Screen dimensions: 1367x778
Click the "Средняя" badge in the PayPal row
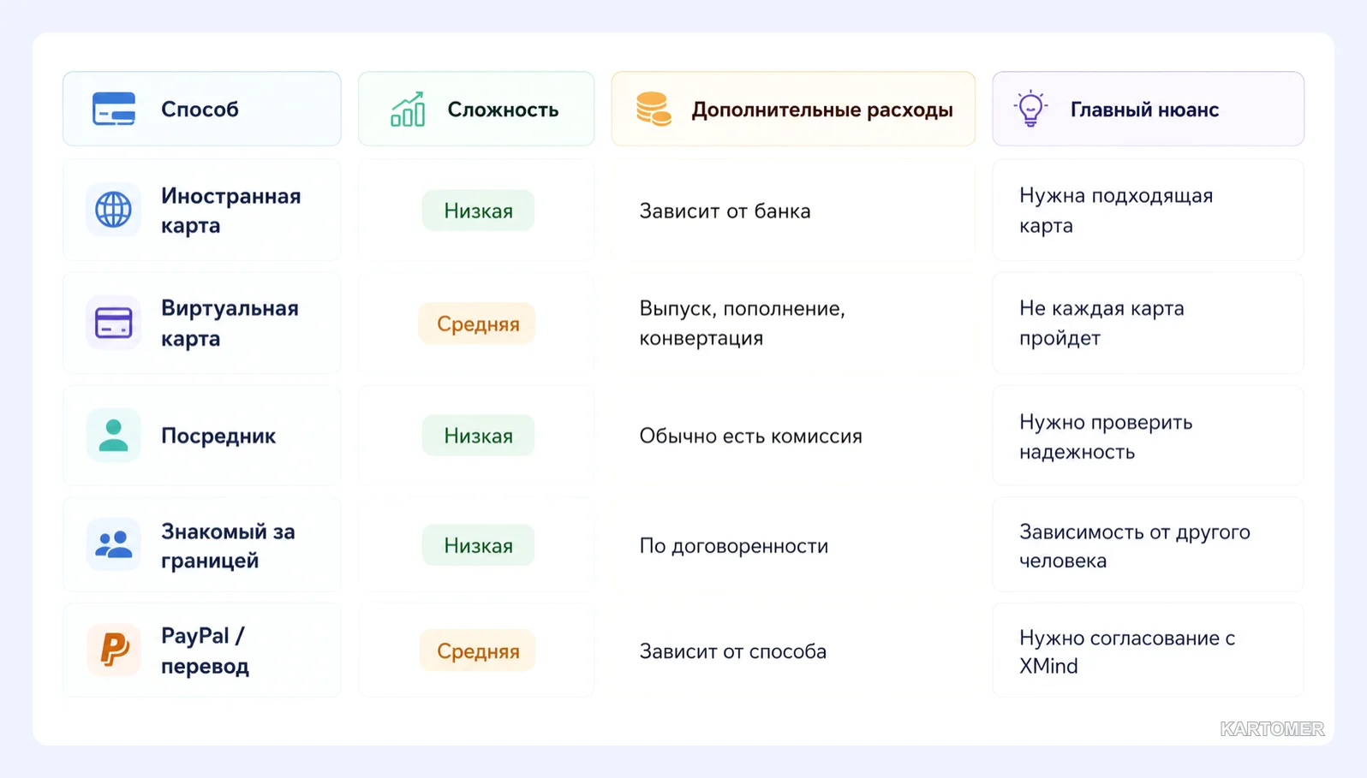pyautogui.click(x=477, y=650)
